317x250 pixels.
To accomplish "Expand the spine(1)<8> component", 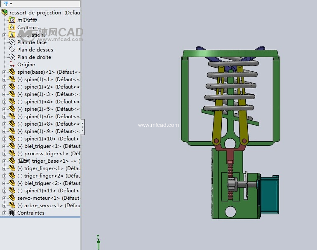I will (4, 124).
